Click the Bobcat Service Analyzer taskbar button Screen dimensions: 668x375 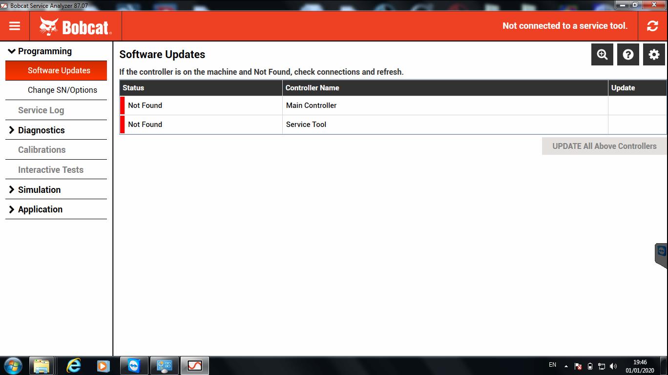tap(195, 366)
